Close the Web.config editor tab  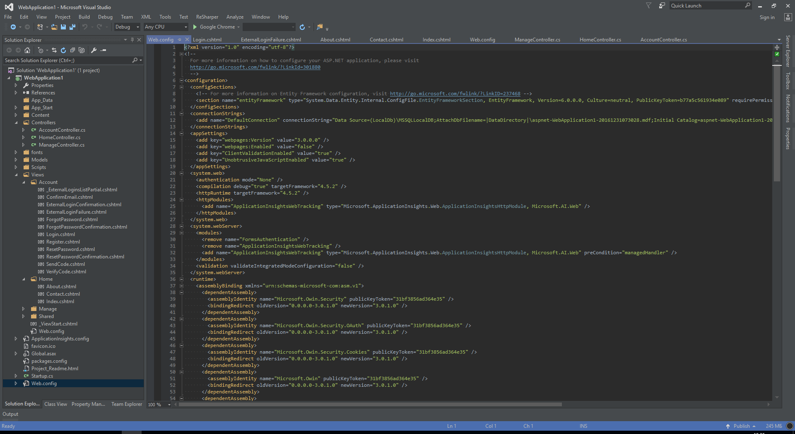pyautogui.click(x=186, y=40)
